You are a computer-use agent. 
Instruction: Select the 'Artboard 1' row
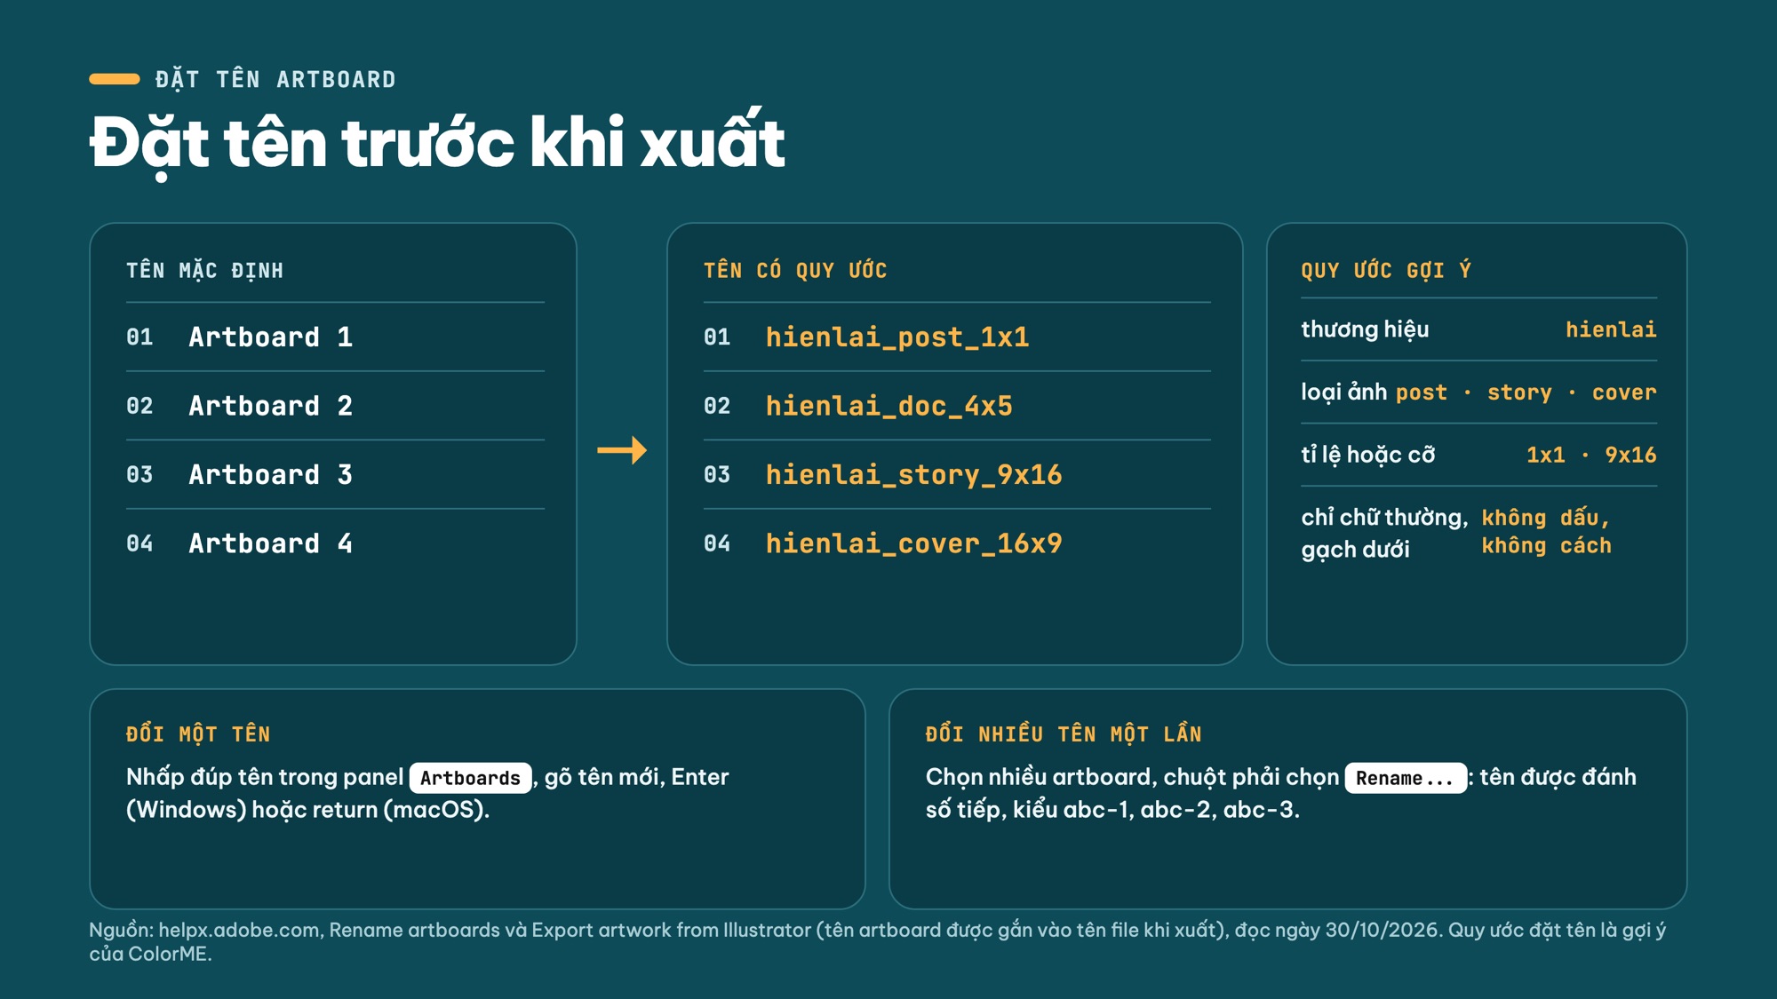pyautogui.click(x=335, y=337)
